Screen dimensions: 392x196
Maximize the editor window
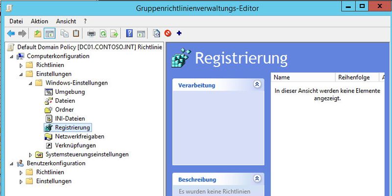(x=362, y=6)
